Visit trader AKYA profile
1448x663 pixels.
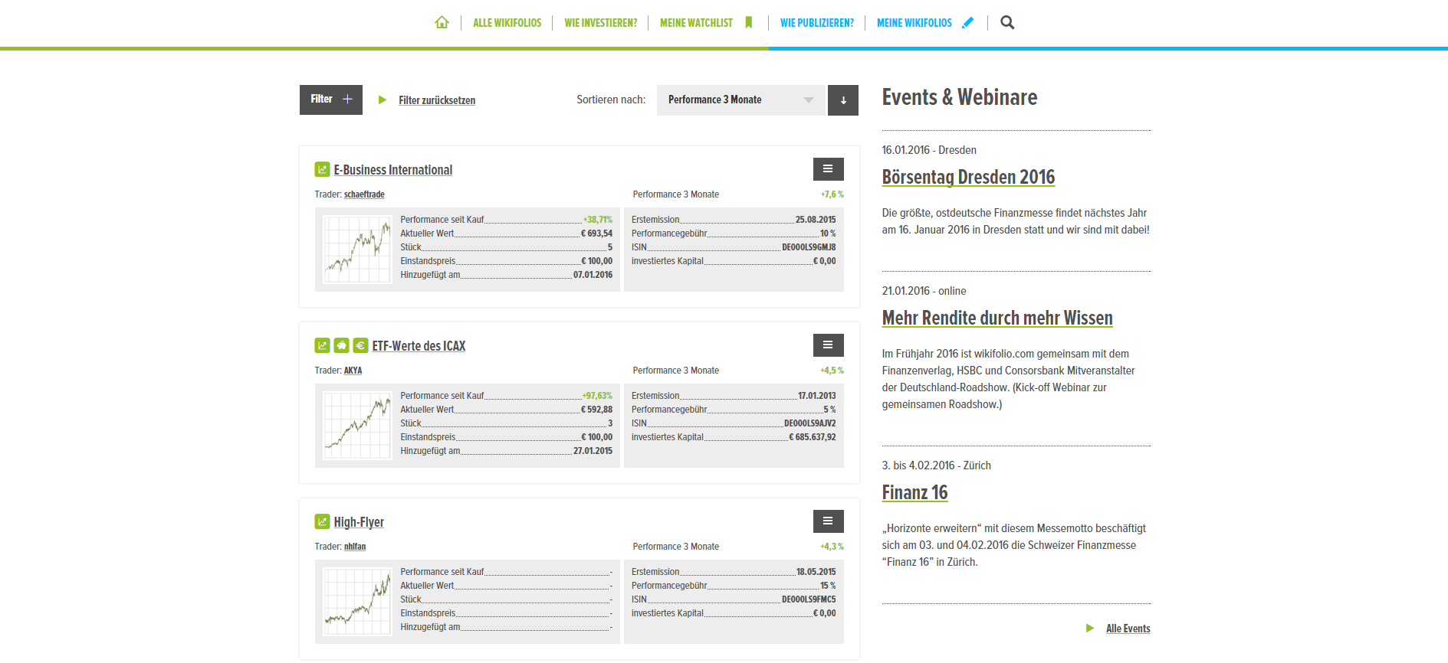(353, 371)
